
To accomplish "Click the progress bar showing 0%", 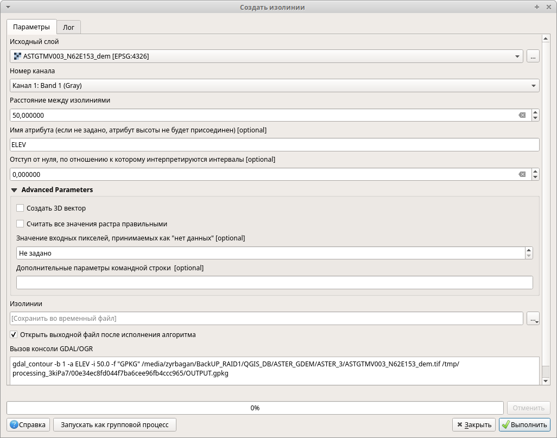I will click(255, 408).
